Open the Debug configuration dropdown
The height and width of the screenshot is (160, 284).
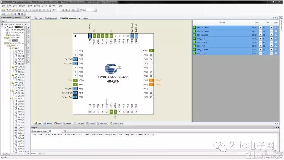click(x=94, y=10)
